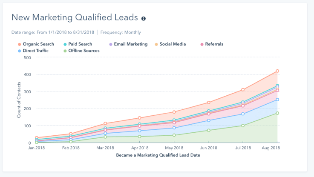Image resolution: width=314 pixels, height=177 pixels.
Task: Select the Offline Sources Jun 2018 marker
Action: pos(208,130)
